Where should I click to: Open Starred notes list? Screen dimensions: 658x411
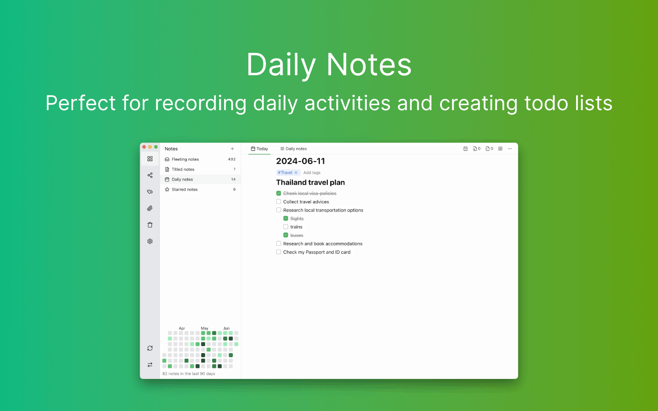(200, 189)
